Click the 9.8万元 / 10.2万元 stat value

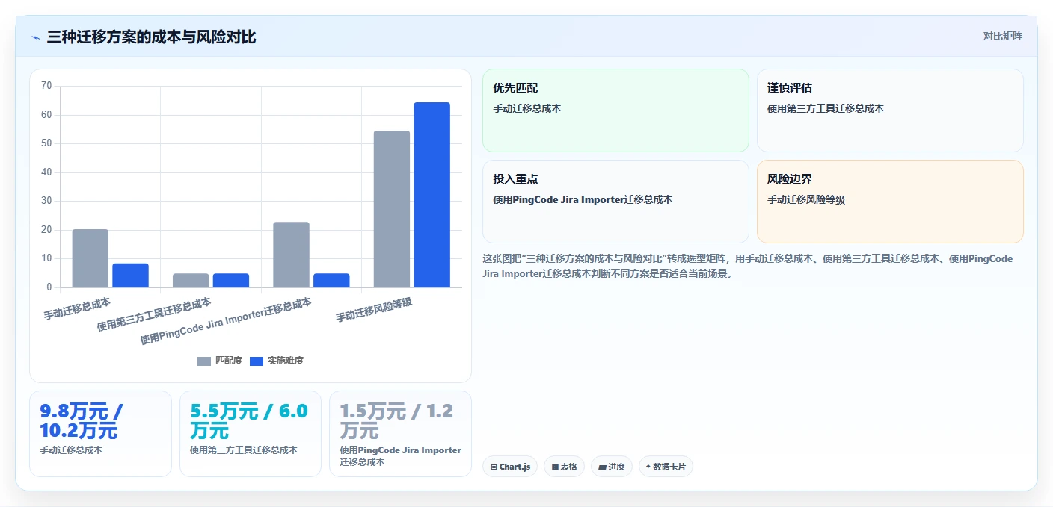click(82, 421)
